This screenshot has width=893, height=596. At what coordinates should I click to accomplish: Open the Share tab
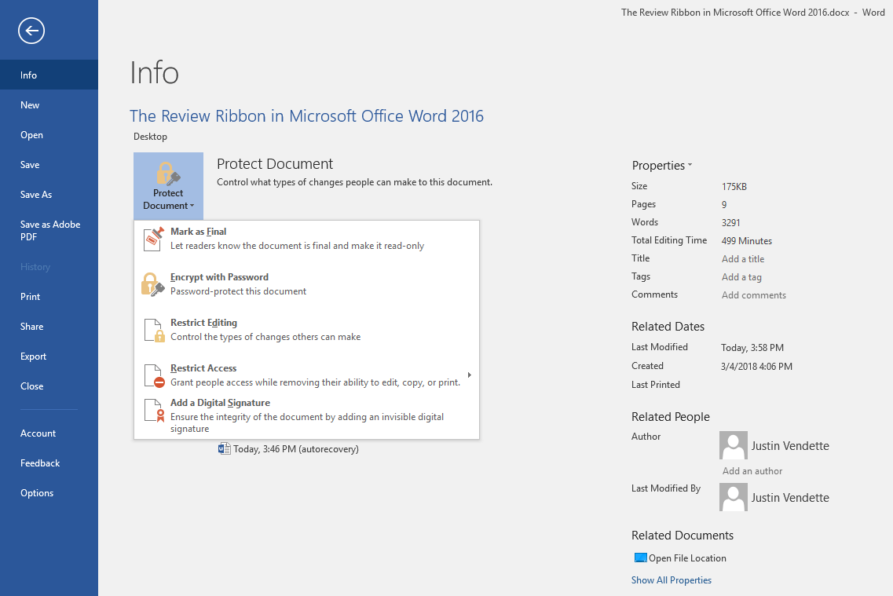tap(49, 326)
